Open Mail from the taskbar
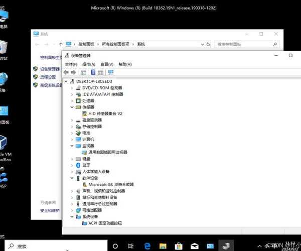Image resolution: width=301 pixels, height=251 pixels. [195, 246]
